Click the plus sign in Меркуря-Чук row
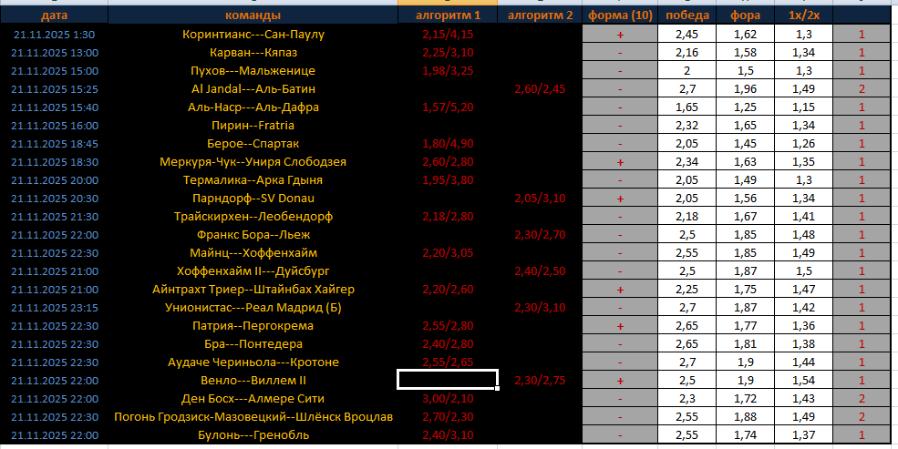 (620, 161)
